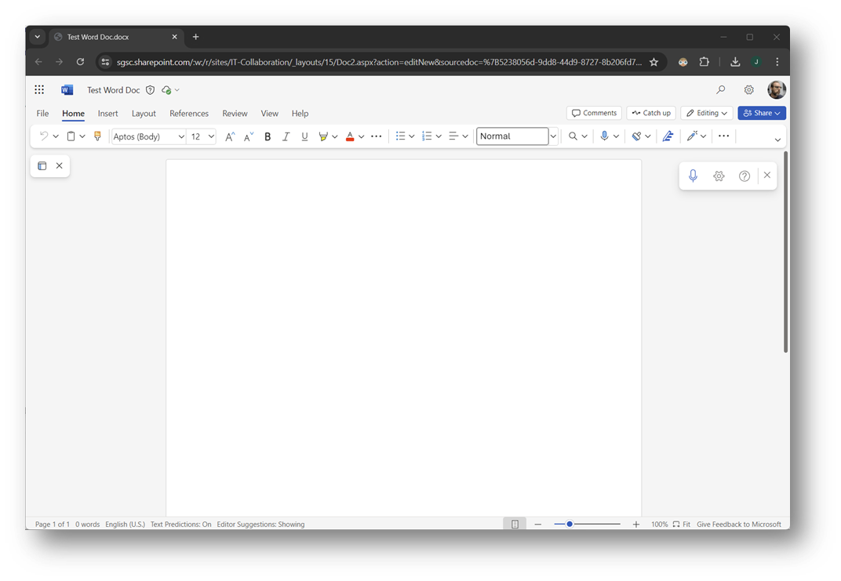Click the Comments button
This screenshot has height=581, width=841.
point(594,113)
